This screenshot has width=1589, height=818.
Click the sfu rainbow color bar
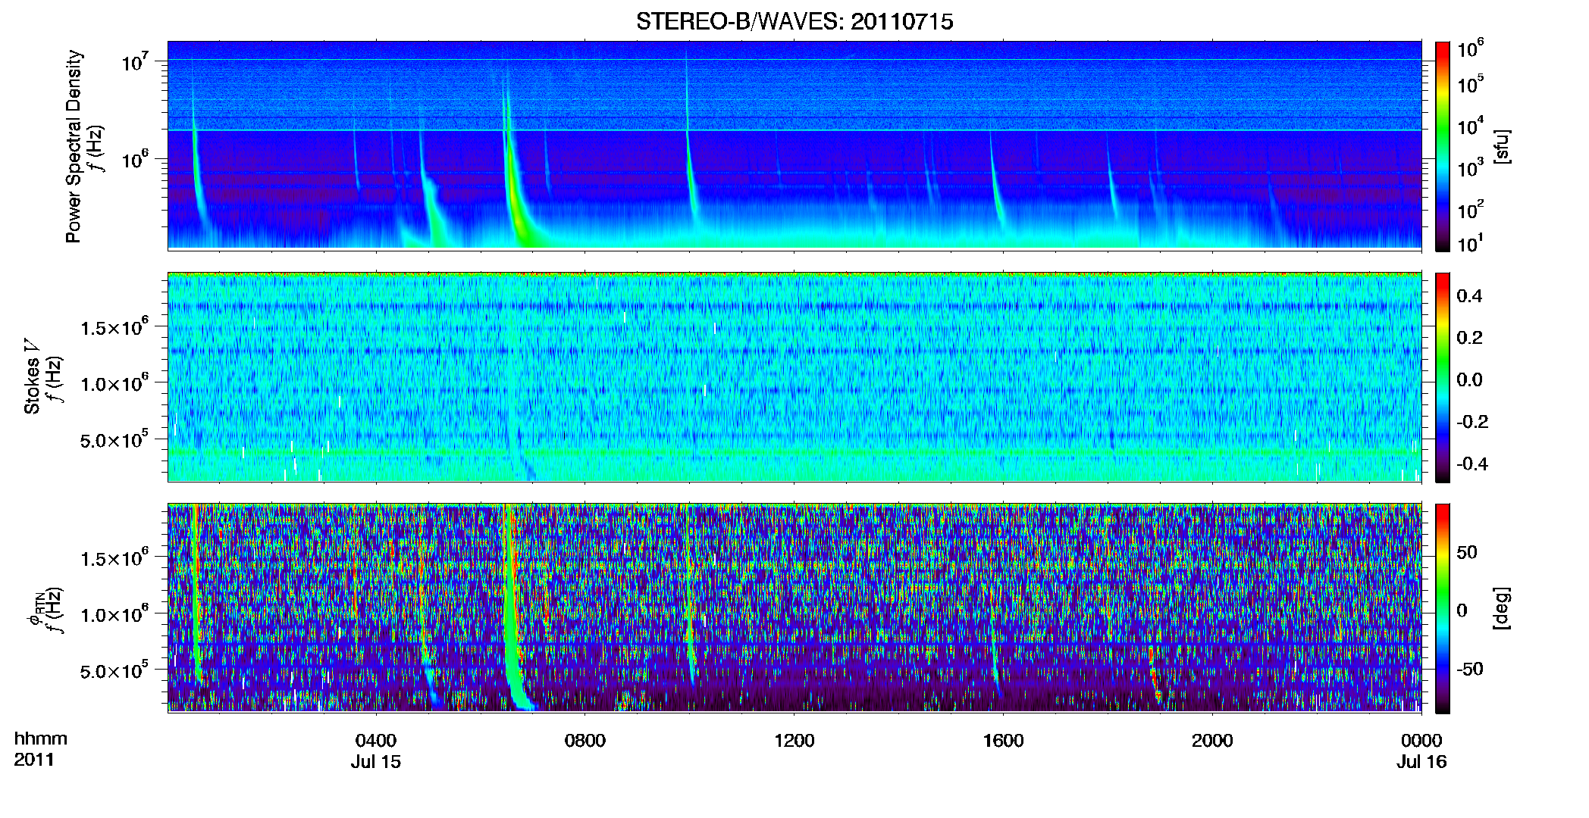(1443, 146)
